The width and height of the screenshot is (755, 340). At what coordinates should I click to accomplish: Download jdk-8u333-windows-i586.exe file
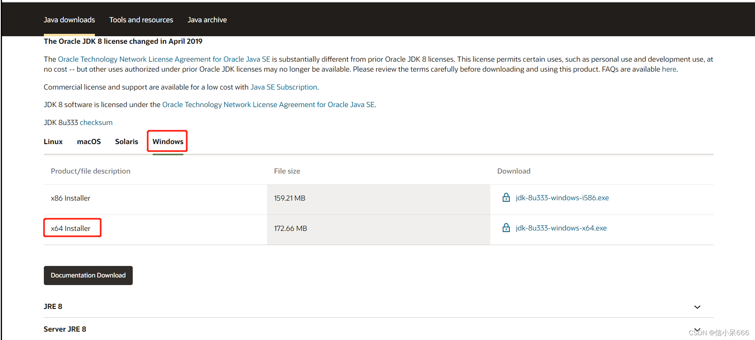562,198
